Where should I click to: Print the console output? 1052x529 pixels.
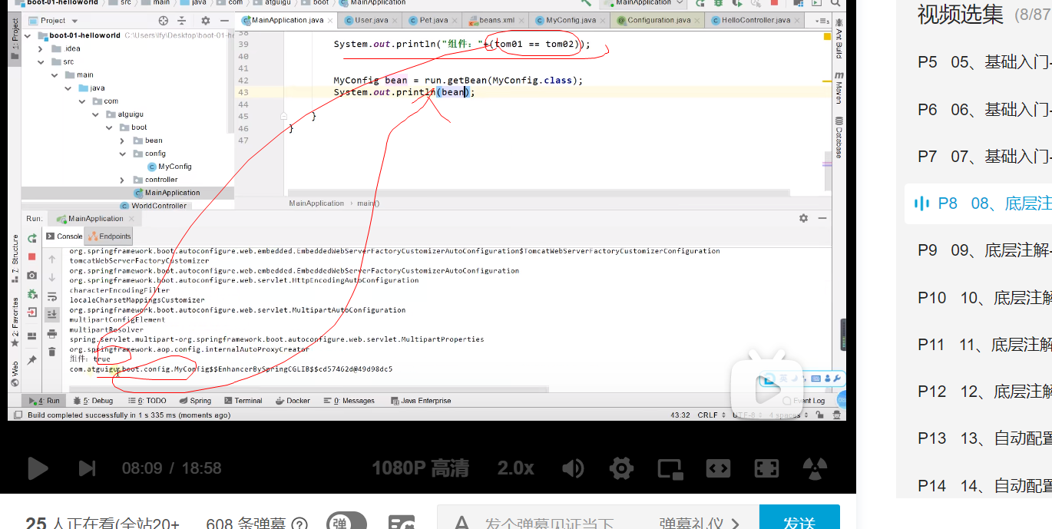52,333
